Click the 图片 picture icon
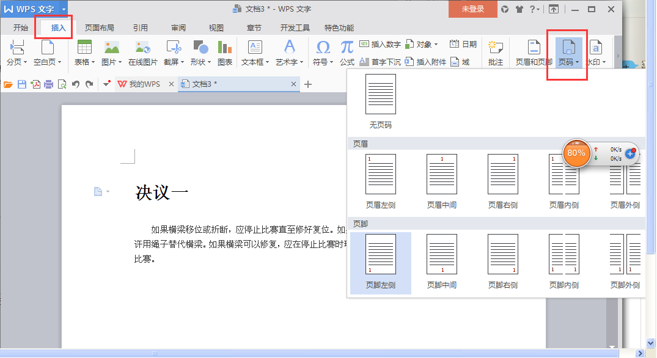Image resolution: width=657 pixels, height=358 pixels. coord(111,47)
